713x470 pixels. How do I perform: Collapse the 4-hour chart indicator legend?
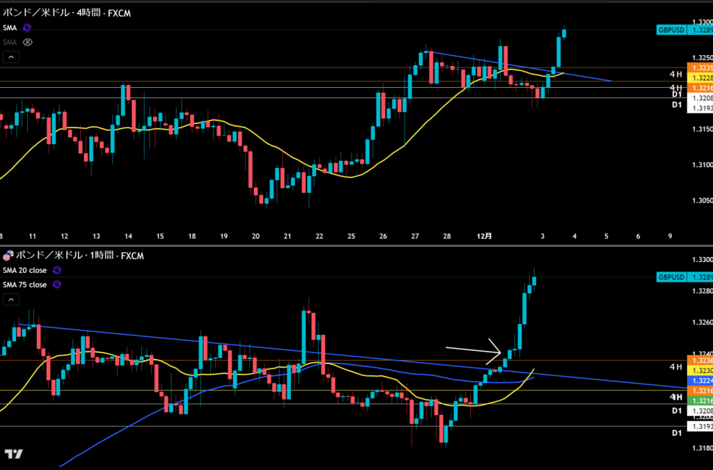(10, 57)
